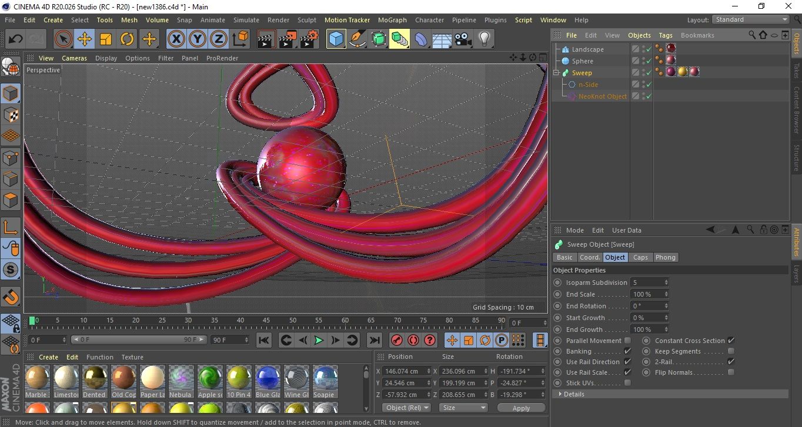802x427 pixels.
Task: Play the animation forwards
Action: tap(319, 340)
